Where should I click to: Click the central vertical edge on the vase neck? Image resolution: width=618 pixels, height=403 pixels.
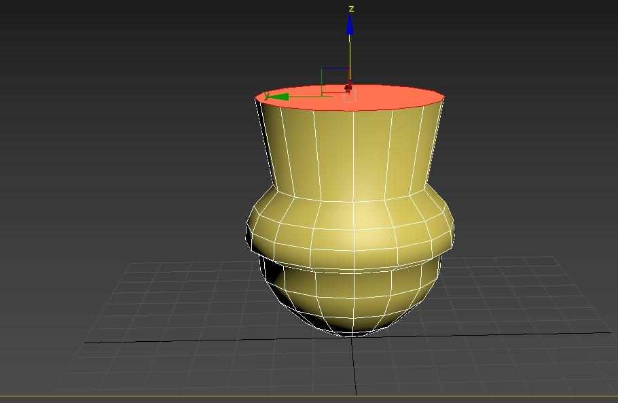click(x=352, y=153)
